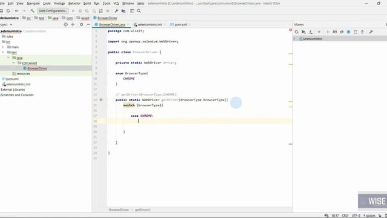Select resources folder in project tree
Screen dimensions: 387x218
click(23, 74)
